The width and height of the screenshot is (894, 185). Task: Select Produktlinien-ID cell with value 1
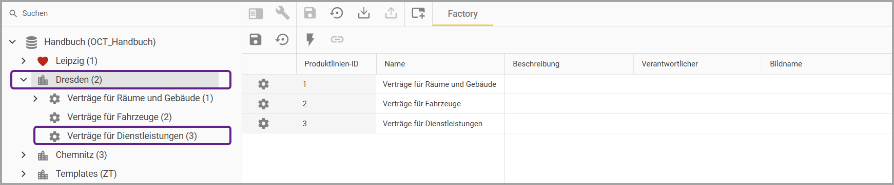click(336, 84)
